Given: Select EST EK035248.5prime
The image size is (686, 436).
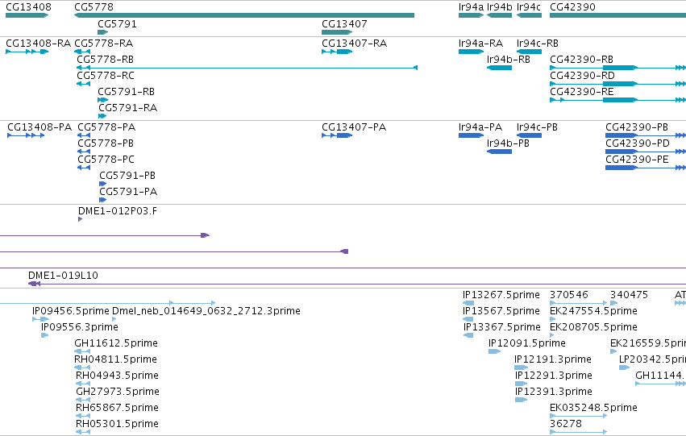Looking at the screenshot, I should click(x=593, y=408).
